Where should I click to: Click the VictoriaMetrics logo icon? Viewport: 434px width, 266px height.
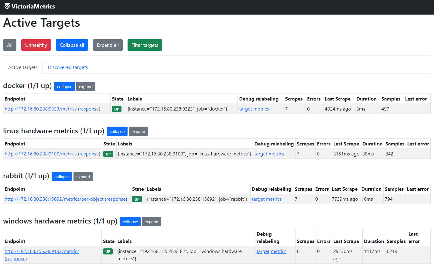point(7,6)
